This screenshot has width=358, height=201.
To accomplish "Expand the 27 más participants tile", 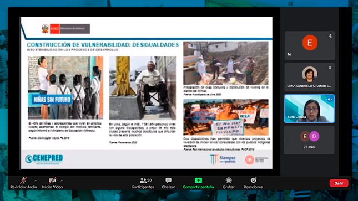I will [309, 140].
